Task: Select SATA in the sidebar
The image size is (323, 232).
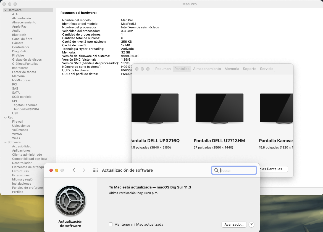Action: (x=16, y=93)
